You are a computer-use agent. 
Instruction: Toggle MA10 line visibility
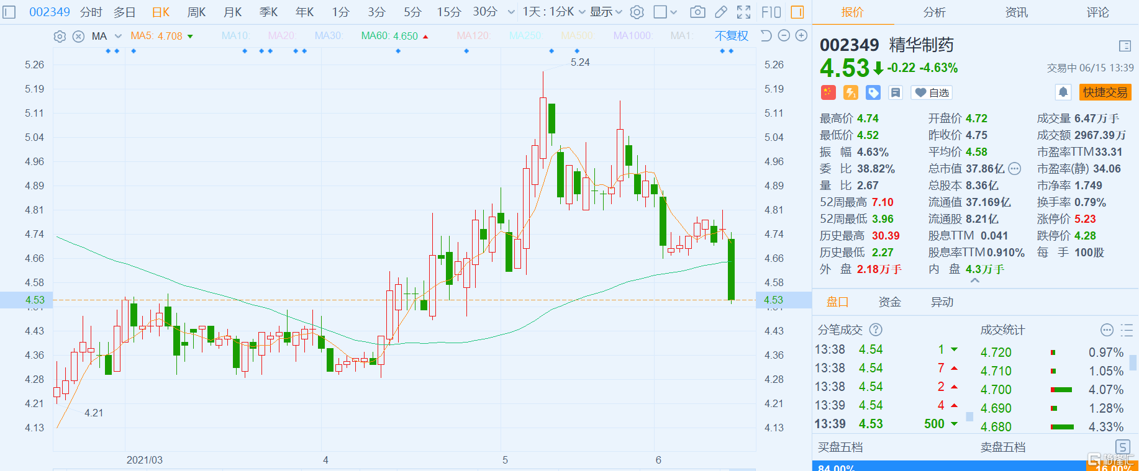click(x=235, y=36)
